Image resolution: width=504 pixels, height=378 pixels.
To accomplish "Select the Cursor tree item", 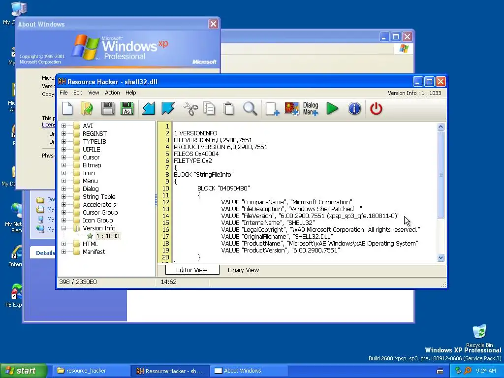I will click(91, 157).
